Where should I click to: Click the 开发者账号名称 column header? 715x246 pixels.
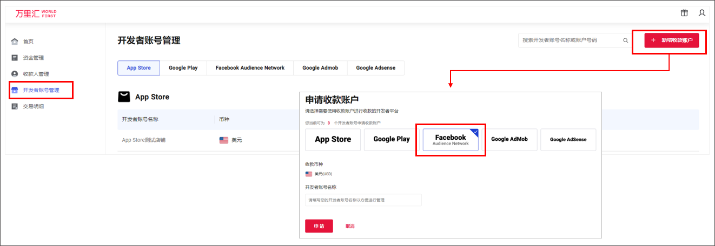(x=140, y=119)
